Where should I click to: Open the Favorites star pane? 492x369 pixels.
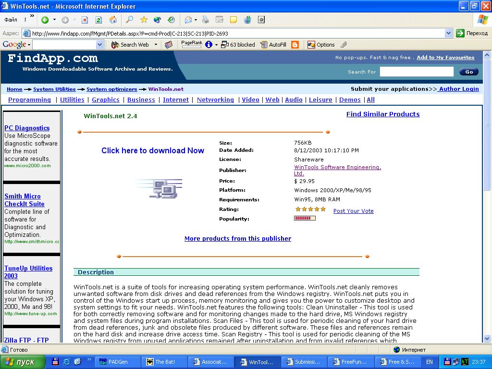tap(144, 20)
